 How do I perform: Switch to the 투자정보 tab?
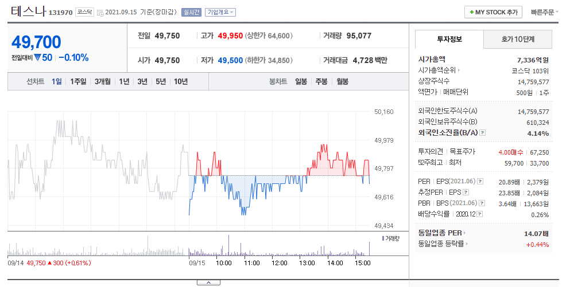pyautogui.click(x=449, y=39)
